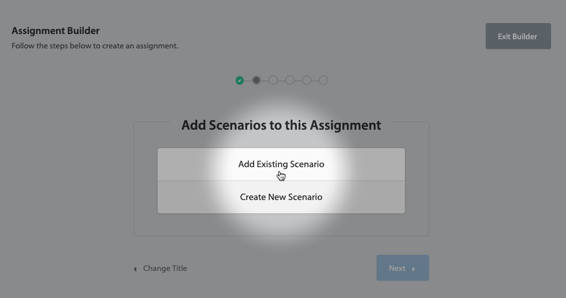566x298 pixels.
Task: Click empty panel space below Create New Scenario
Action: [x=281, y=225]
